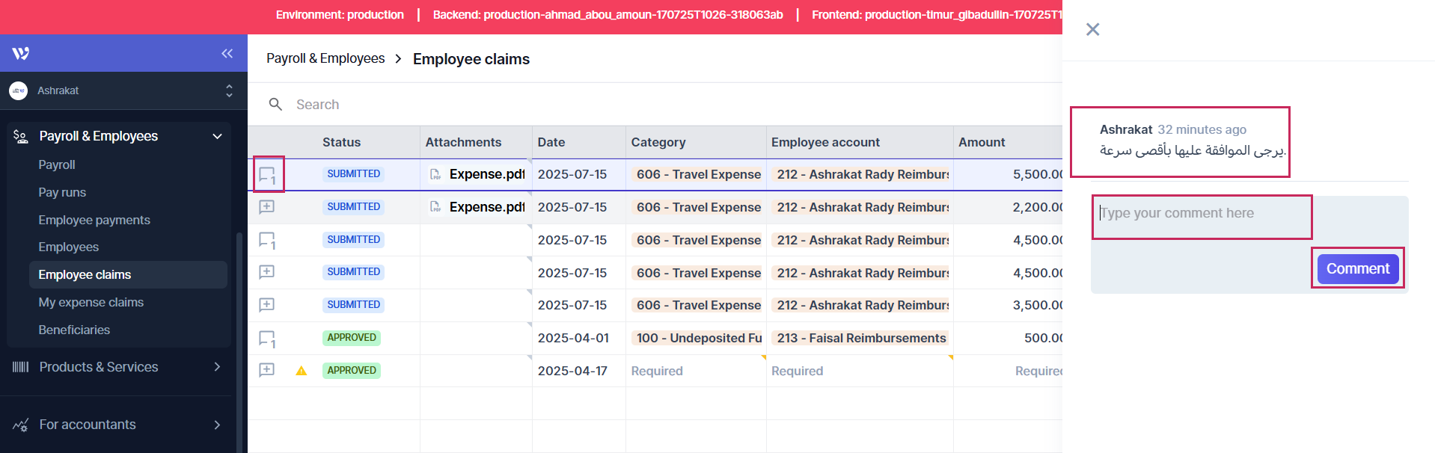Close the comments panel
The width and height of the screenshot is (1435, 453).
(x=1092, y=29)
